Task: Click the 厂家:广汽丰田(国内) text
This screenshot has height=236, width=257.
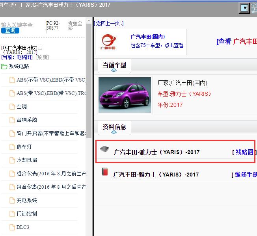Action: tap(182, 83)
